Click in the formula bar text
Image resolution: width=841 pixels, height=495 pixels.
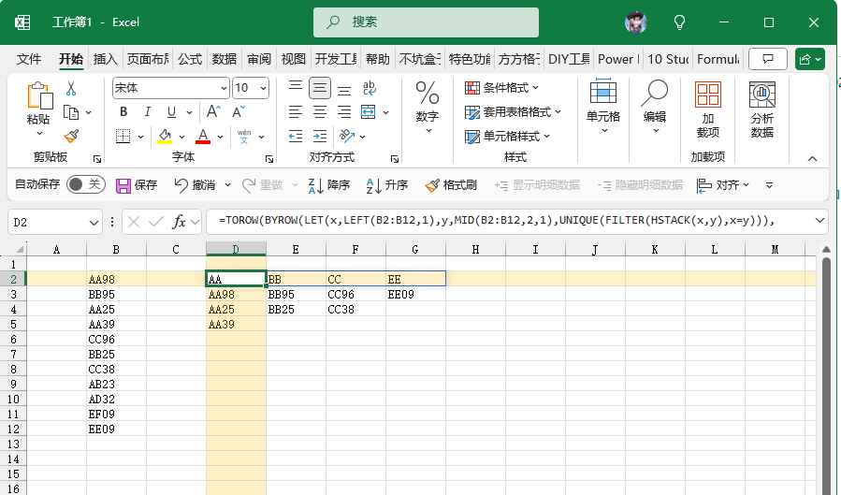[x=497, y=221]
